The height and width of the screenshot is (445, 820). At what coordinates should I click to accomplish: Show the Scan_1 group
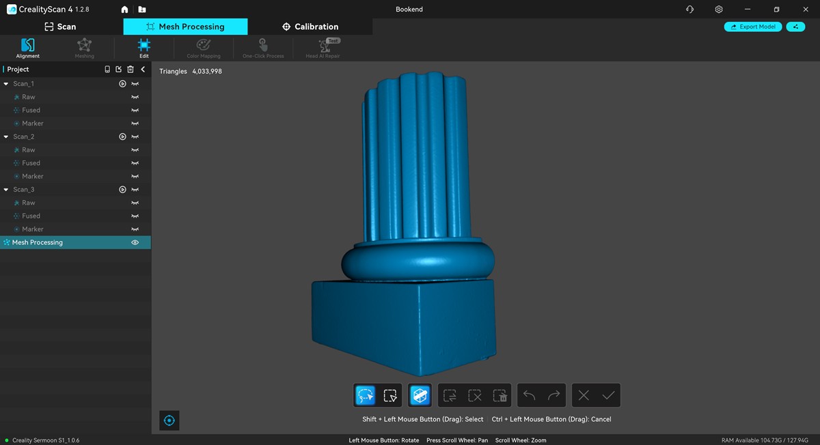coord(135,84)
